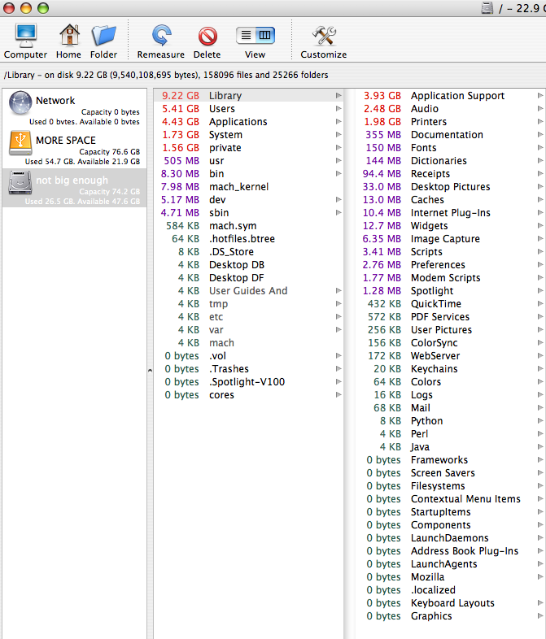
Task: Select the Keychains folder
Action: [x=451, y=369]
